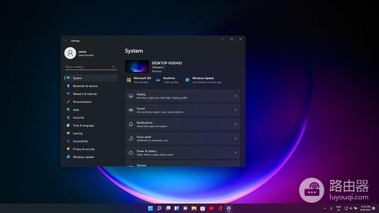Open the Office icon on taskbar
The height and width of the screenshot is (213, 379).
coord(220,208)
